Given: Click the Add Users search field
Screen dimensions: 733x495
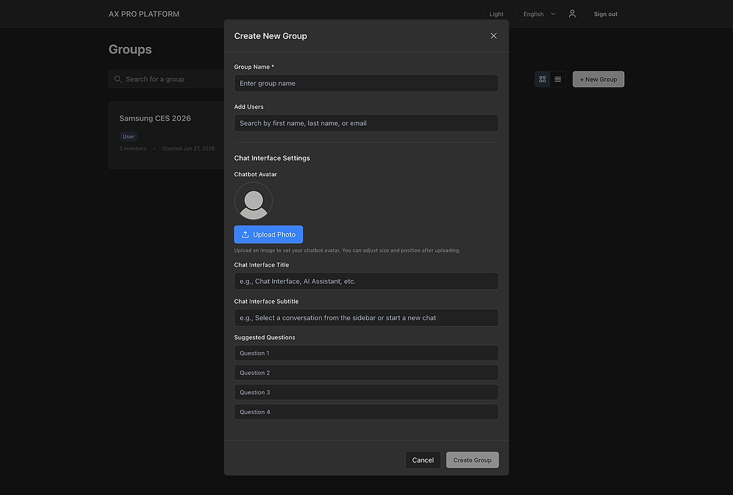Looking at the screenshot, I should [366, 123].
